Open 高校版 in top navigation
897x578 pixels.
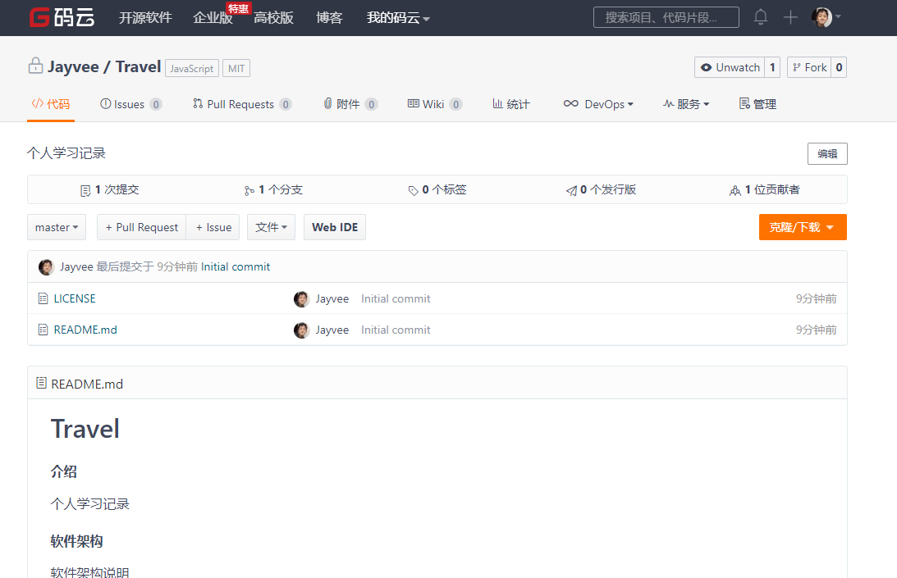273,18
